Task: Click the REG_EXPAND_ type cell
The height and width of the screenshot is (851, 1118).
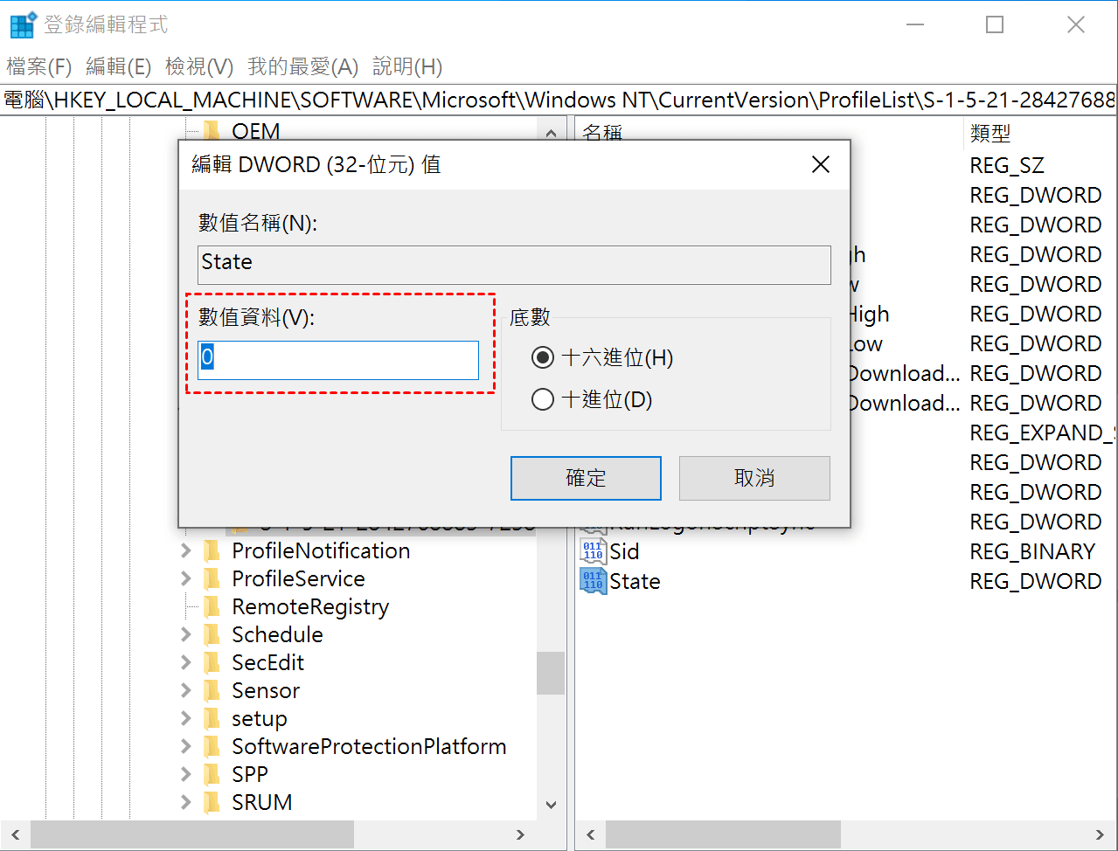Action: tap(1043, 432)
